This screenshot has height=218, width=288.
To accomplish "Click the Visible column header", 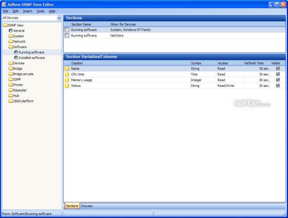I will tap(278, 63).
